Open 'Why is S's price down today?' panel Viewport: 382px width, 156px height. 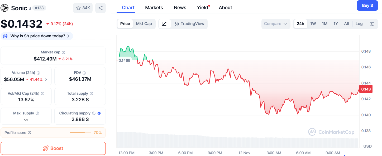37,36
